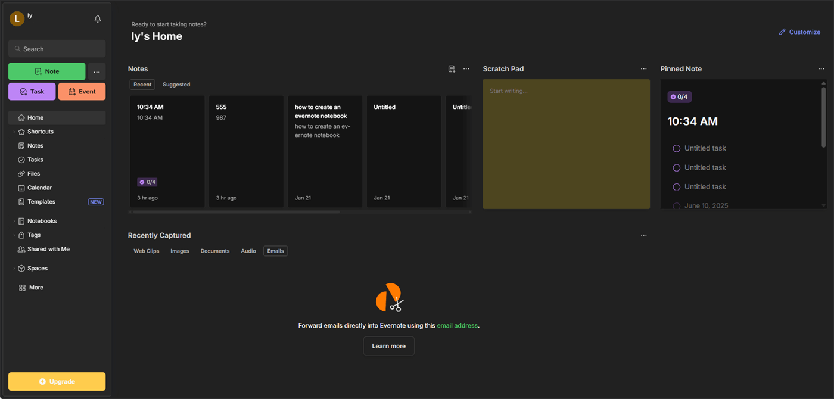
Task: Expand the Tags tree arrow
Action: [x=14, y=235]
